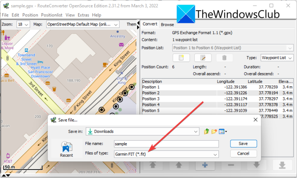The height and width of the screenshot is (178, 297).
Task: Click the AT&T phone shop icon on map
Action: pyautogui.click(x=8, y=156)
